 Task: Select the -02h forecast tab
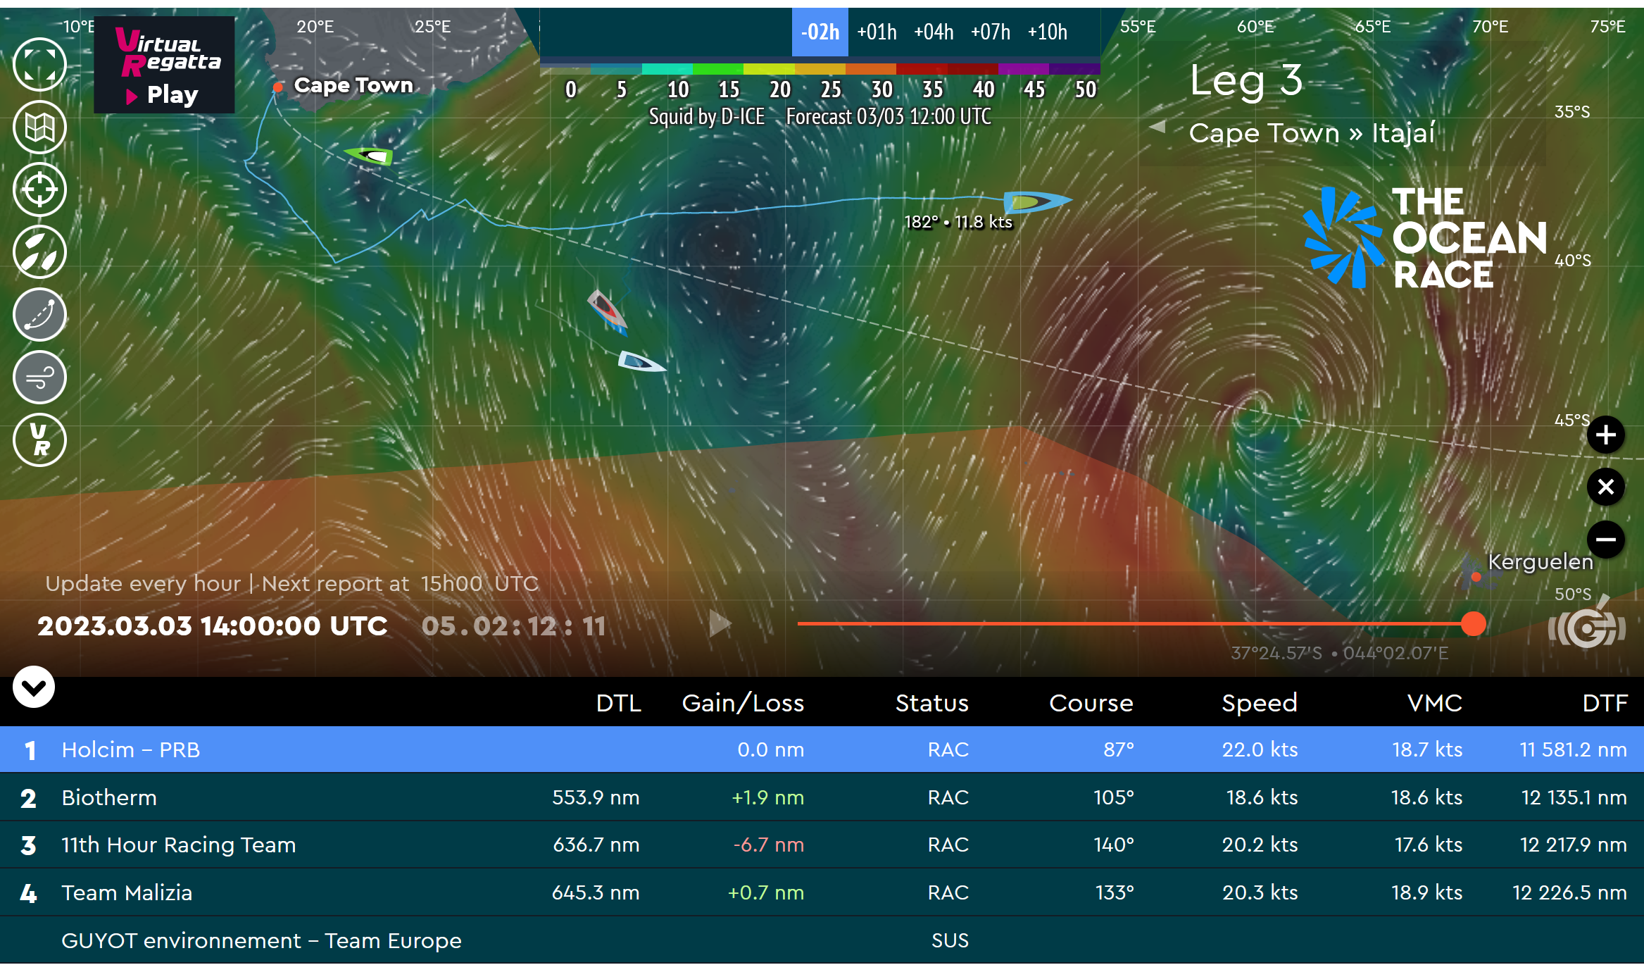click(820, 32)
